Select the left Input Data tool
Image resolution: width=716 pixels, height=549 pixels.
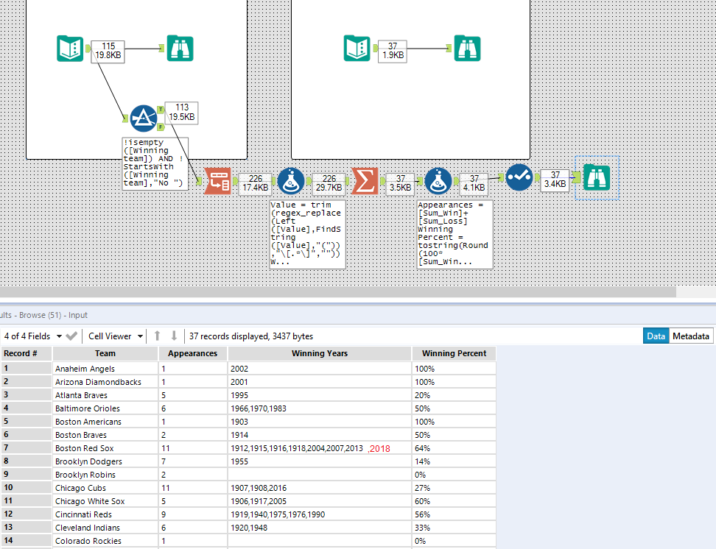click(71, 49)
